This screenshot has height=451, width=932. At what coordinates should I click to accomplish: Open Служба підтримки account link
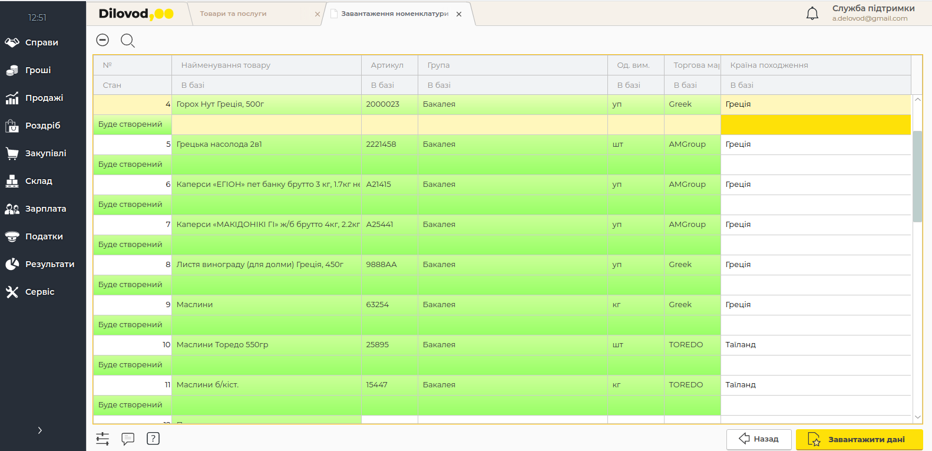pyautogui.click(x=872, y=13)
